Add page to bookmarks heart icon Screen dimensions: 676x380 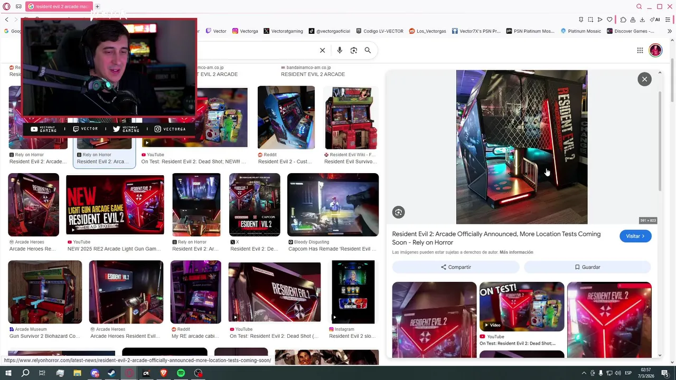[x=609, y=20]
